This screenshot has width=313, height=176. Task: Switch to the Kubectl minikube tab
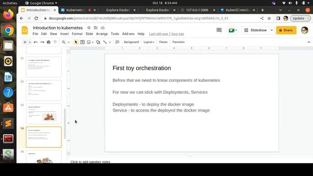click(x=238, y=10)
